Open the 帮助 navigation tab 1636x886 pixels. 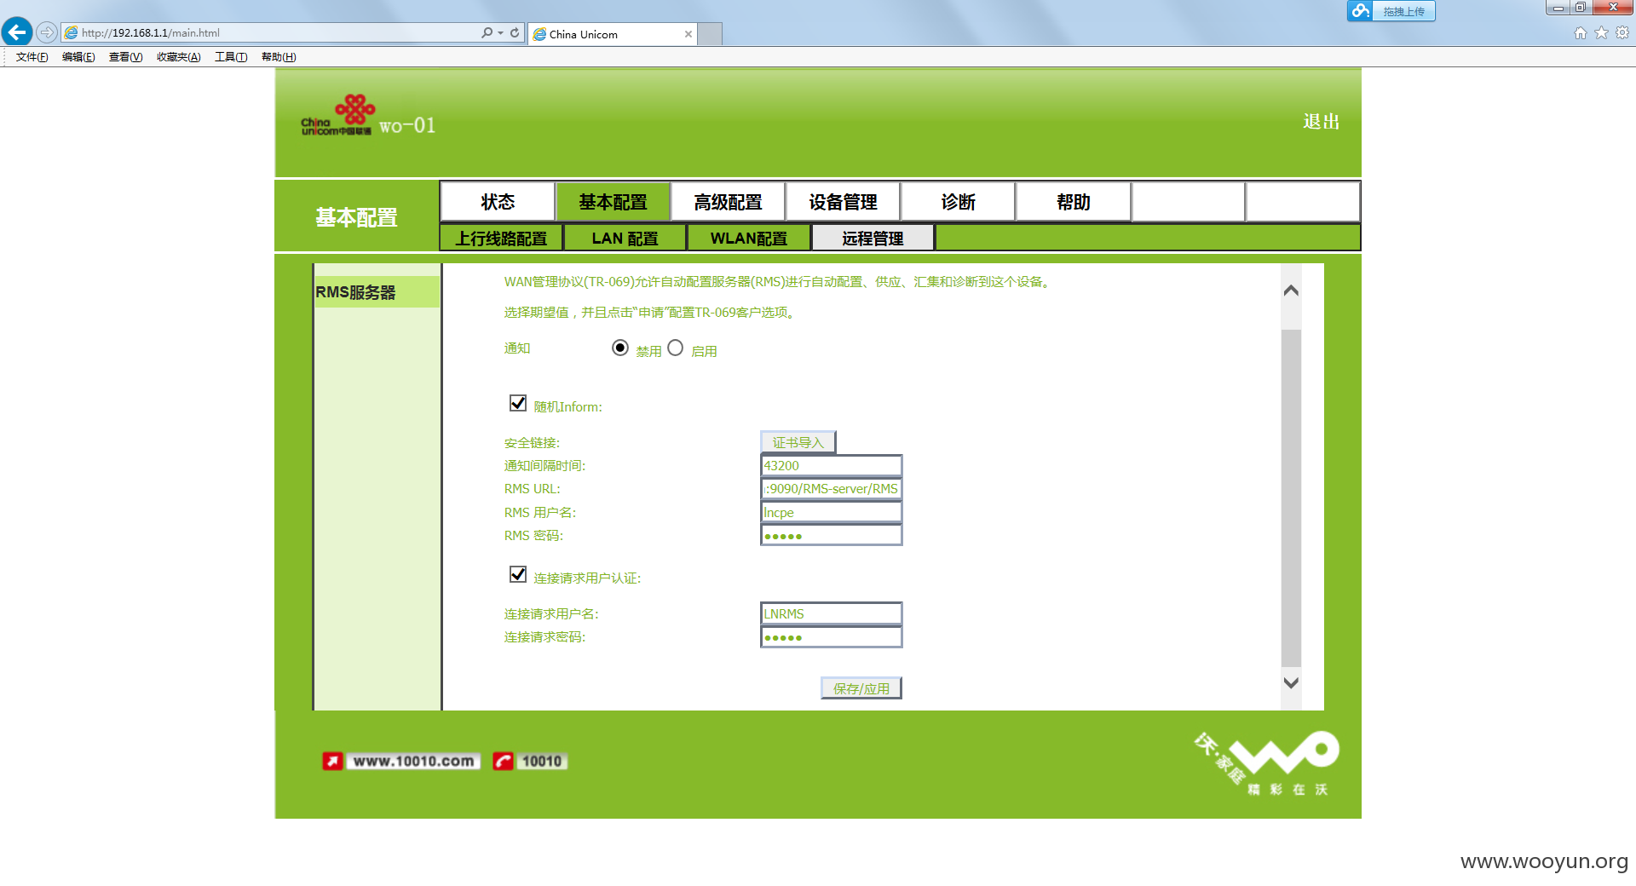pos(1073,202)
